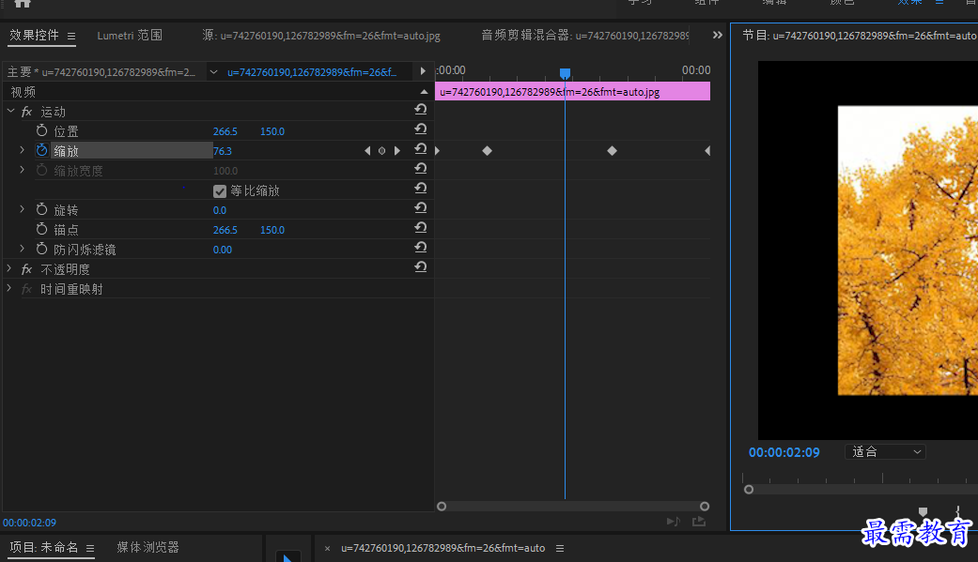The image size is (978, 562).
Task: Open the 项目 panel menu icon
Action: coord(90,548)
